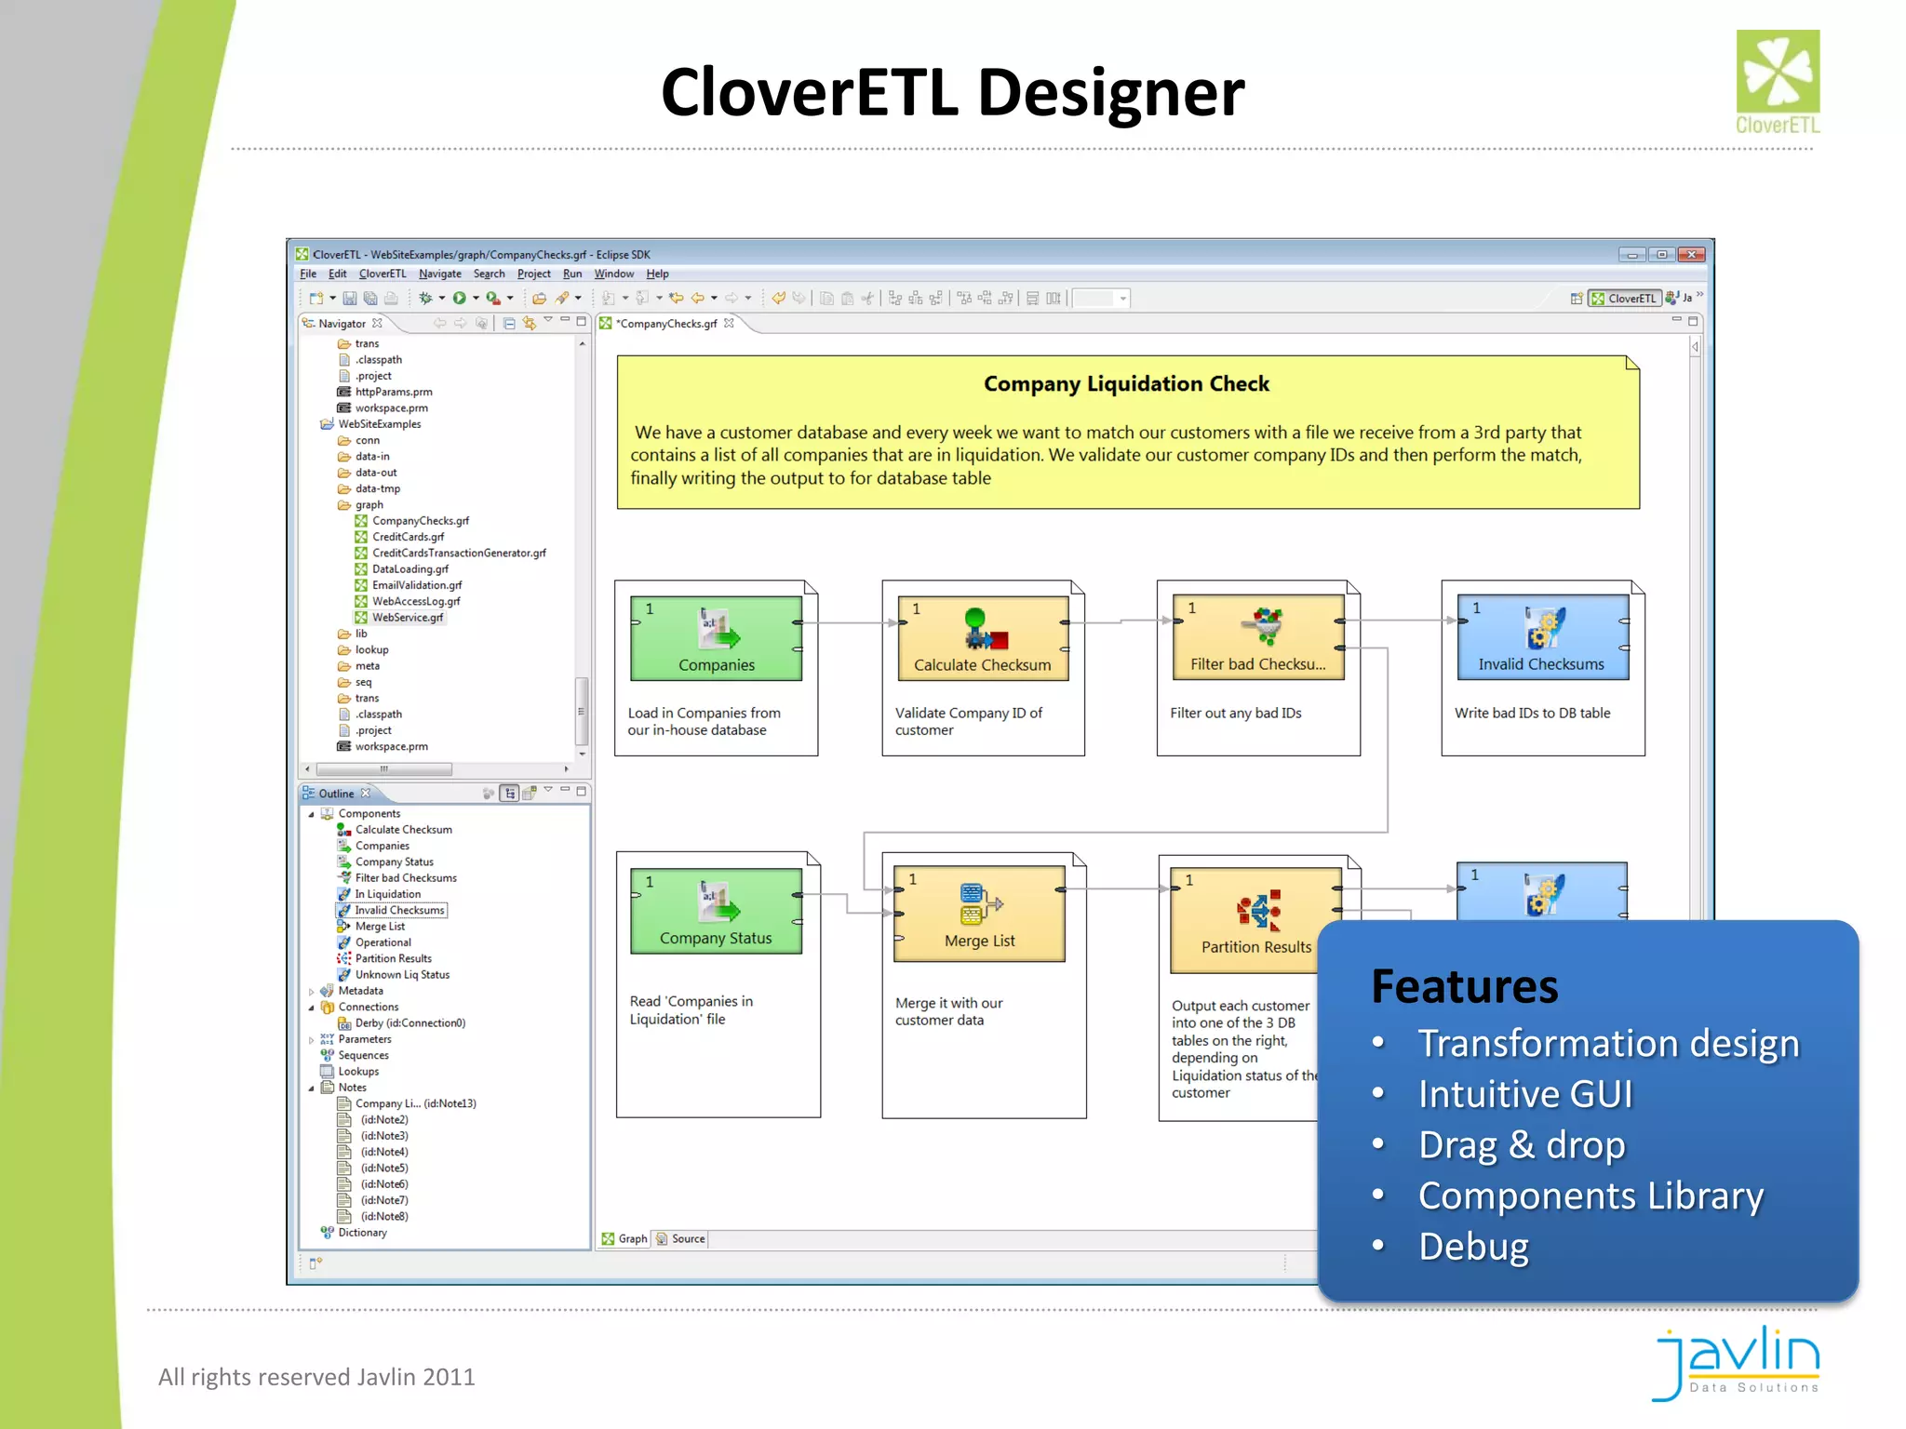
Task: Click the Save icon in the toolbar
Action: click(x=350, y=299)
